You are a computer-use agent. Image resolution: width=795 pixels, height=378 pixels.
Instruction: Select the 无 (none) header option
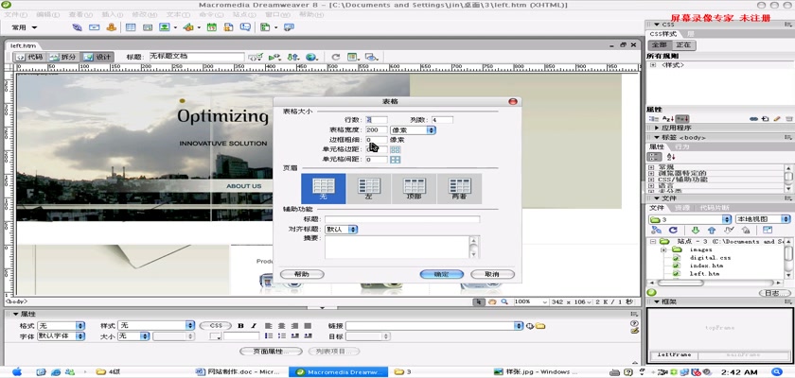(x=324, y=189)
